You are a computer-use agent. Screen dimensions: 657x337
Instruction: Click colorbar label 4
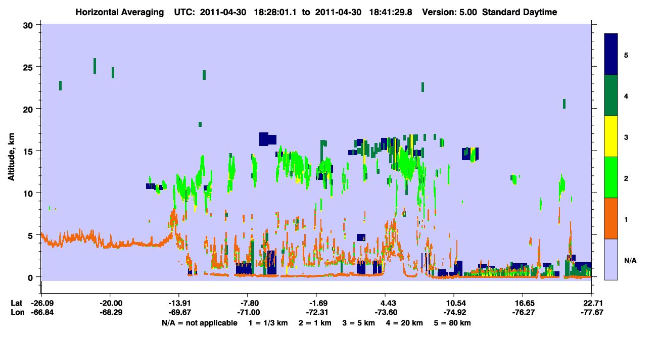[626, 95]
